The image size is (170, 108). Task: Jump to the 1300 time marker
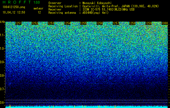click(x=165, y=23)
